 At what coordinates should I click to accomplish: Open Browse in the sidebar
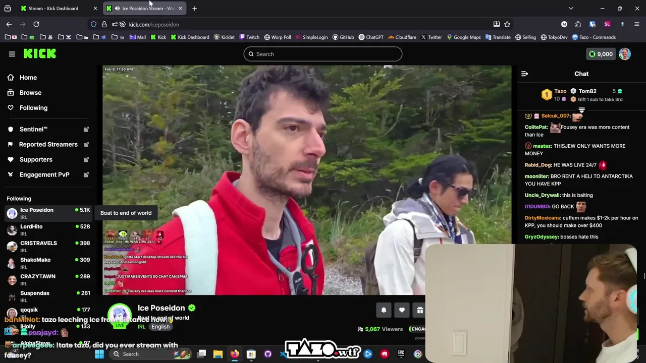30,93
